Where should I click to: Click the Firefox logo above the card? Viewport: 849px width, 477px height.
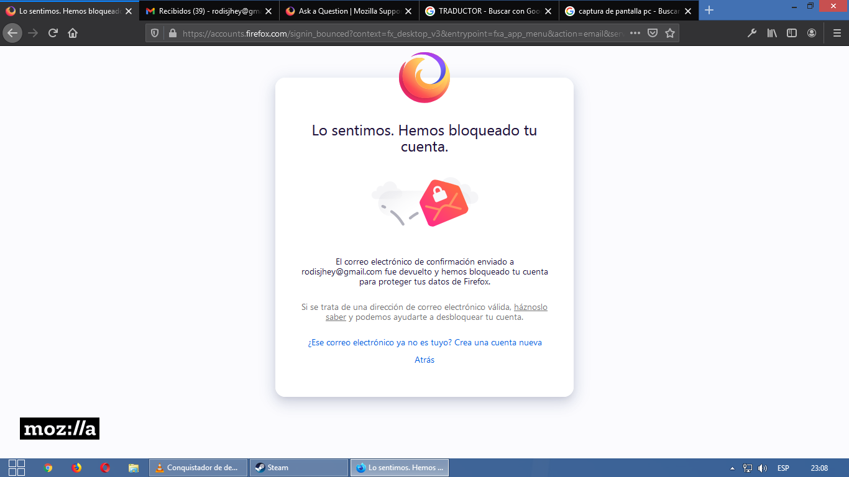coord(424,78)
